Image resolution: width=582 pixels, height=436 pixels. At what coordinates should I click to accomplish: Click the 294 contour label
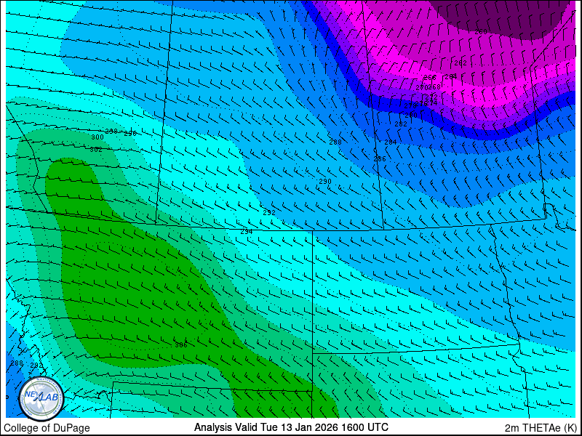[x=247, y=231]
